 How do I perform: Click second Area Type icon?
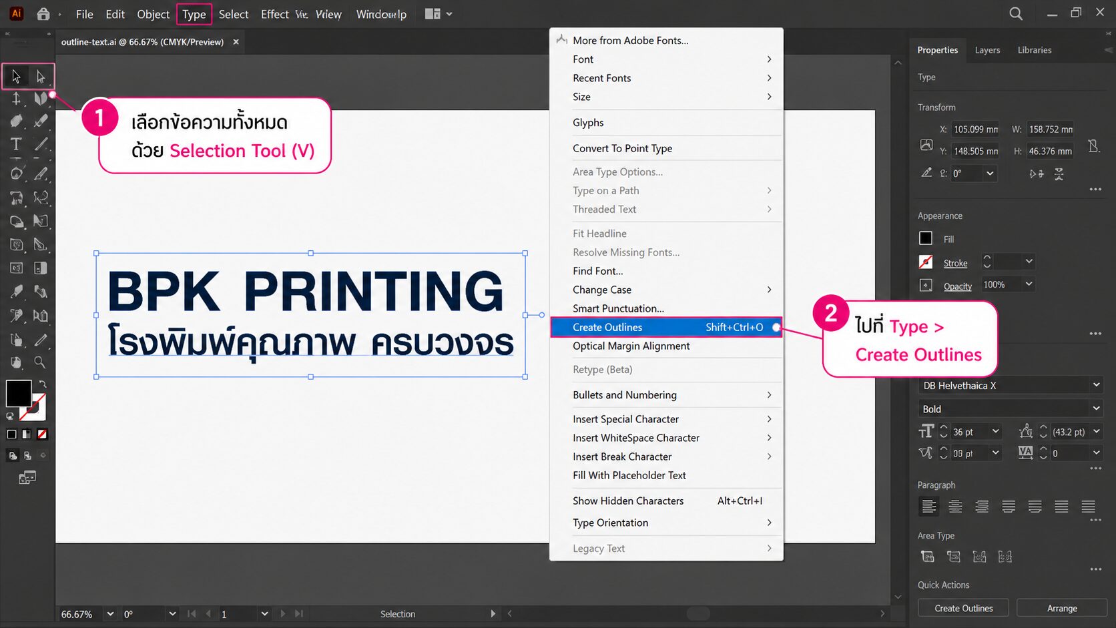click(x=954, y=557)
